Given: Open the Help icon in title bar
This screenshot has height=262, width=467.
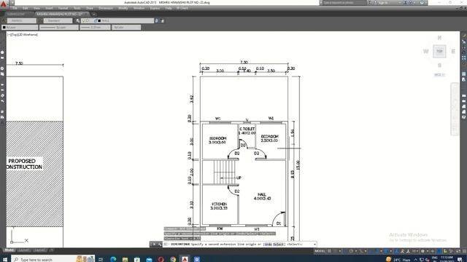Looking at the screenshot, I should click(x=422, y=3).
